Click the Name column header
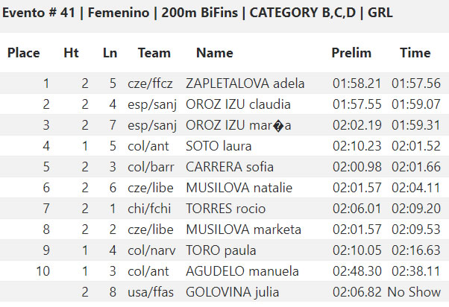The height and width of the screenshot is (307, 449). tap(215, 53)
